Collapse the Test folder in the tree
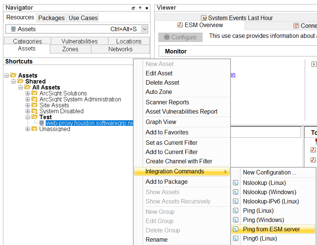Viewport: 317px width, 245px height. 28,117
